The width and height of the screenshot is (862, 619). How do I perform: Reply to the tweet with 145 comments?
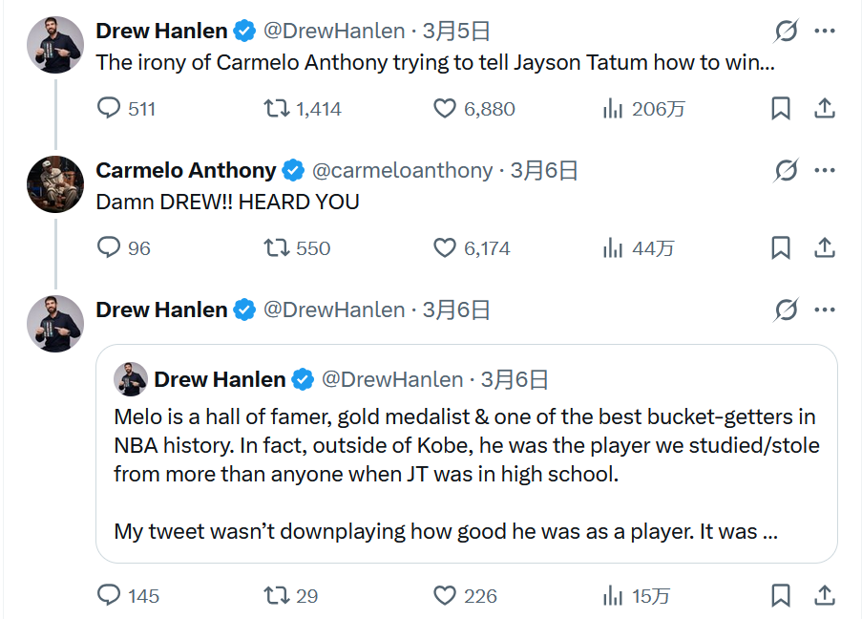(x=111, y=596)
